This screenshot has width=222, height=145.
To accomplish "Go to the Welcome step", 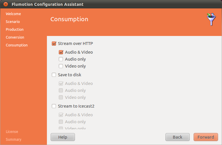I will click(13, 14).
